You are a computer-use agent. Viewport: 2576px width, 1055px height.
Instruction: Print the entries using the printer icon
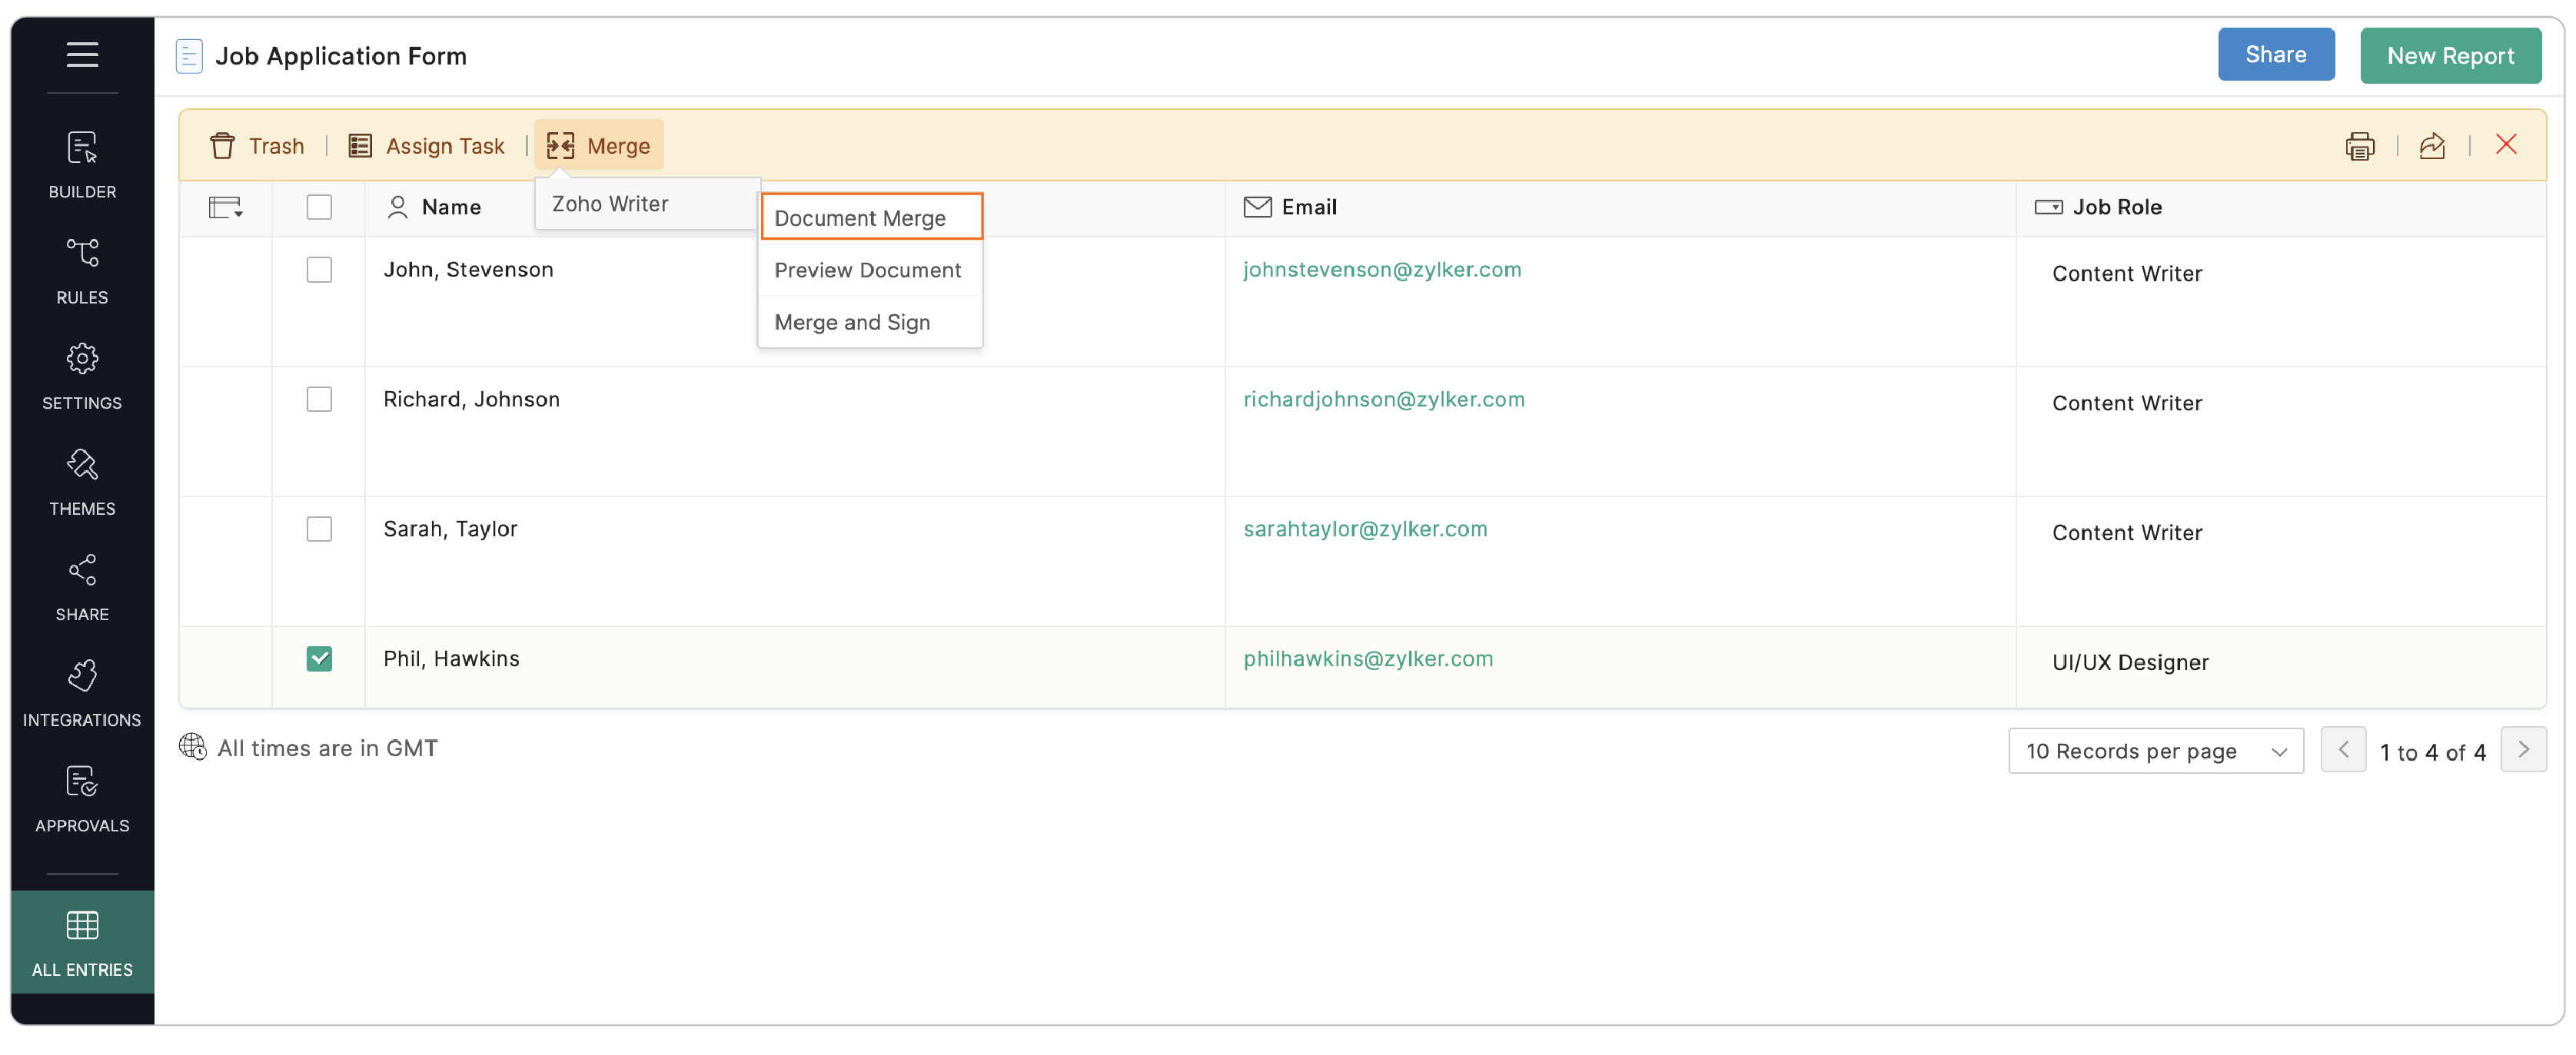point(2360,146)
